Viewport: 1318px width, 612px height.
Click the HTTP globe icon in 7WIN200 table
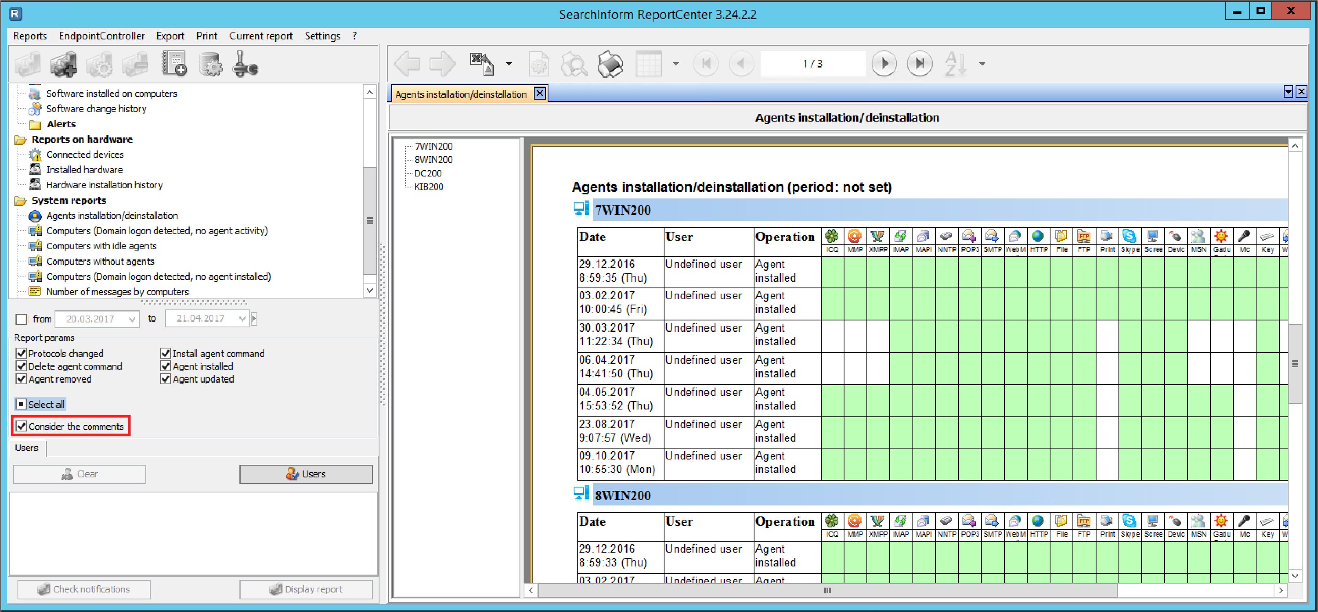click(x=1037, y=237)
